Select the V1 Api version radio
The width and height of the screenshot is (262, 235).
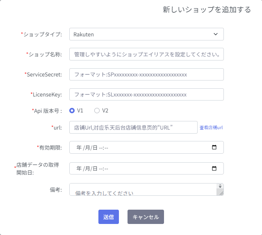[x=72, y=111]
